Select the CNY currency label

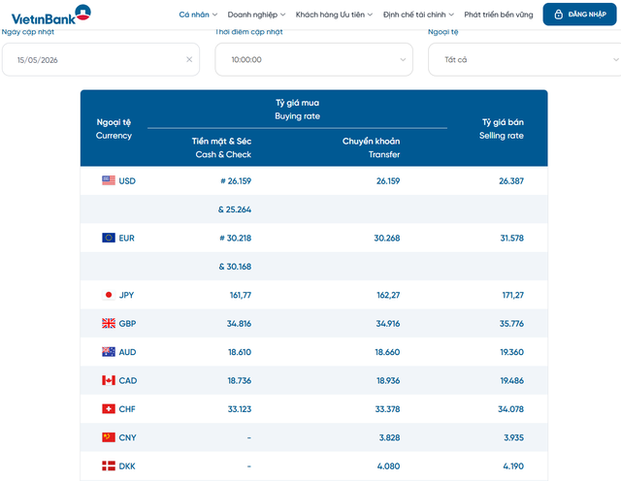click(127, 437)
